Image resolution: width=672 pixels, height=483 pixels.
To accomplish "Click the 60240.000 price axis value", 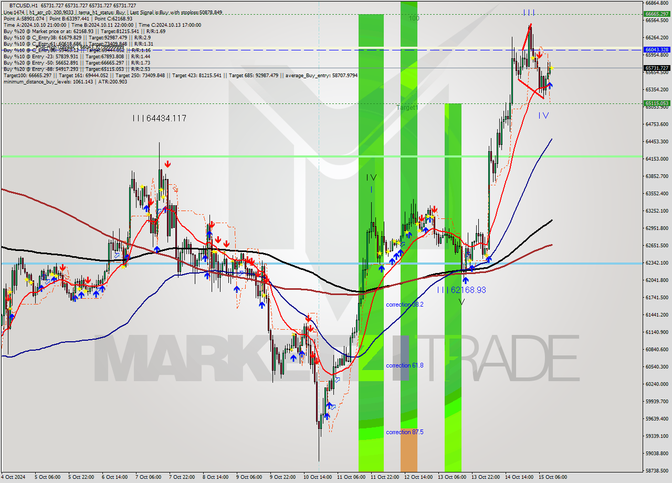I will point(656,384).
